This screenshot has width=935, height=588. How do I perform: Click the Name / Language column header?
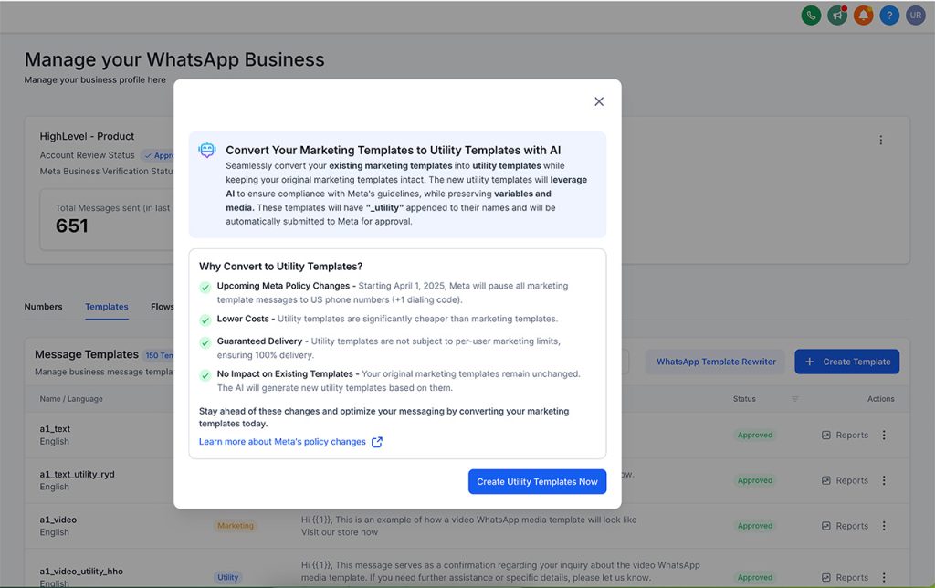(x=71, y=398)
